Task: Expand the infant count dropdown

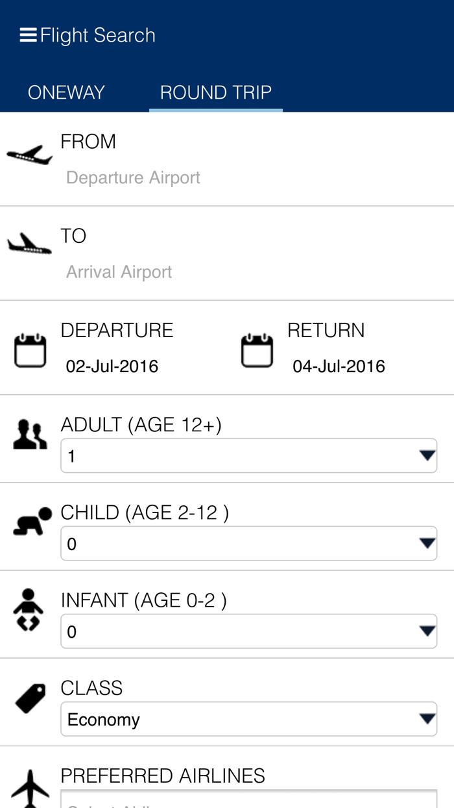Action: coord(249,629)
